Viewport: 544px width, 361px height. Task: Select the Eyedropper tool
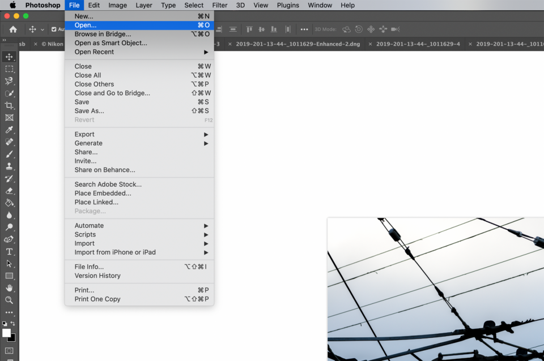9,130
